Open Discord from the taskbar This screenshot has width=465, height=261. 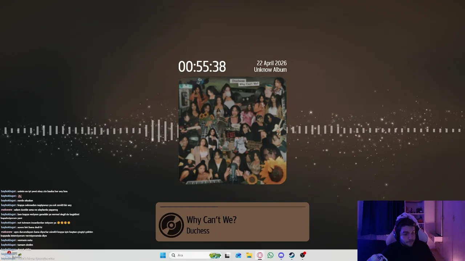[281, 255]
